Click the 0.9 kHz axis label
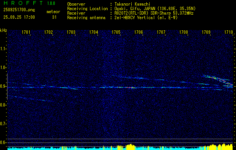This screenshot has height=150, width=236. point(3,86)
